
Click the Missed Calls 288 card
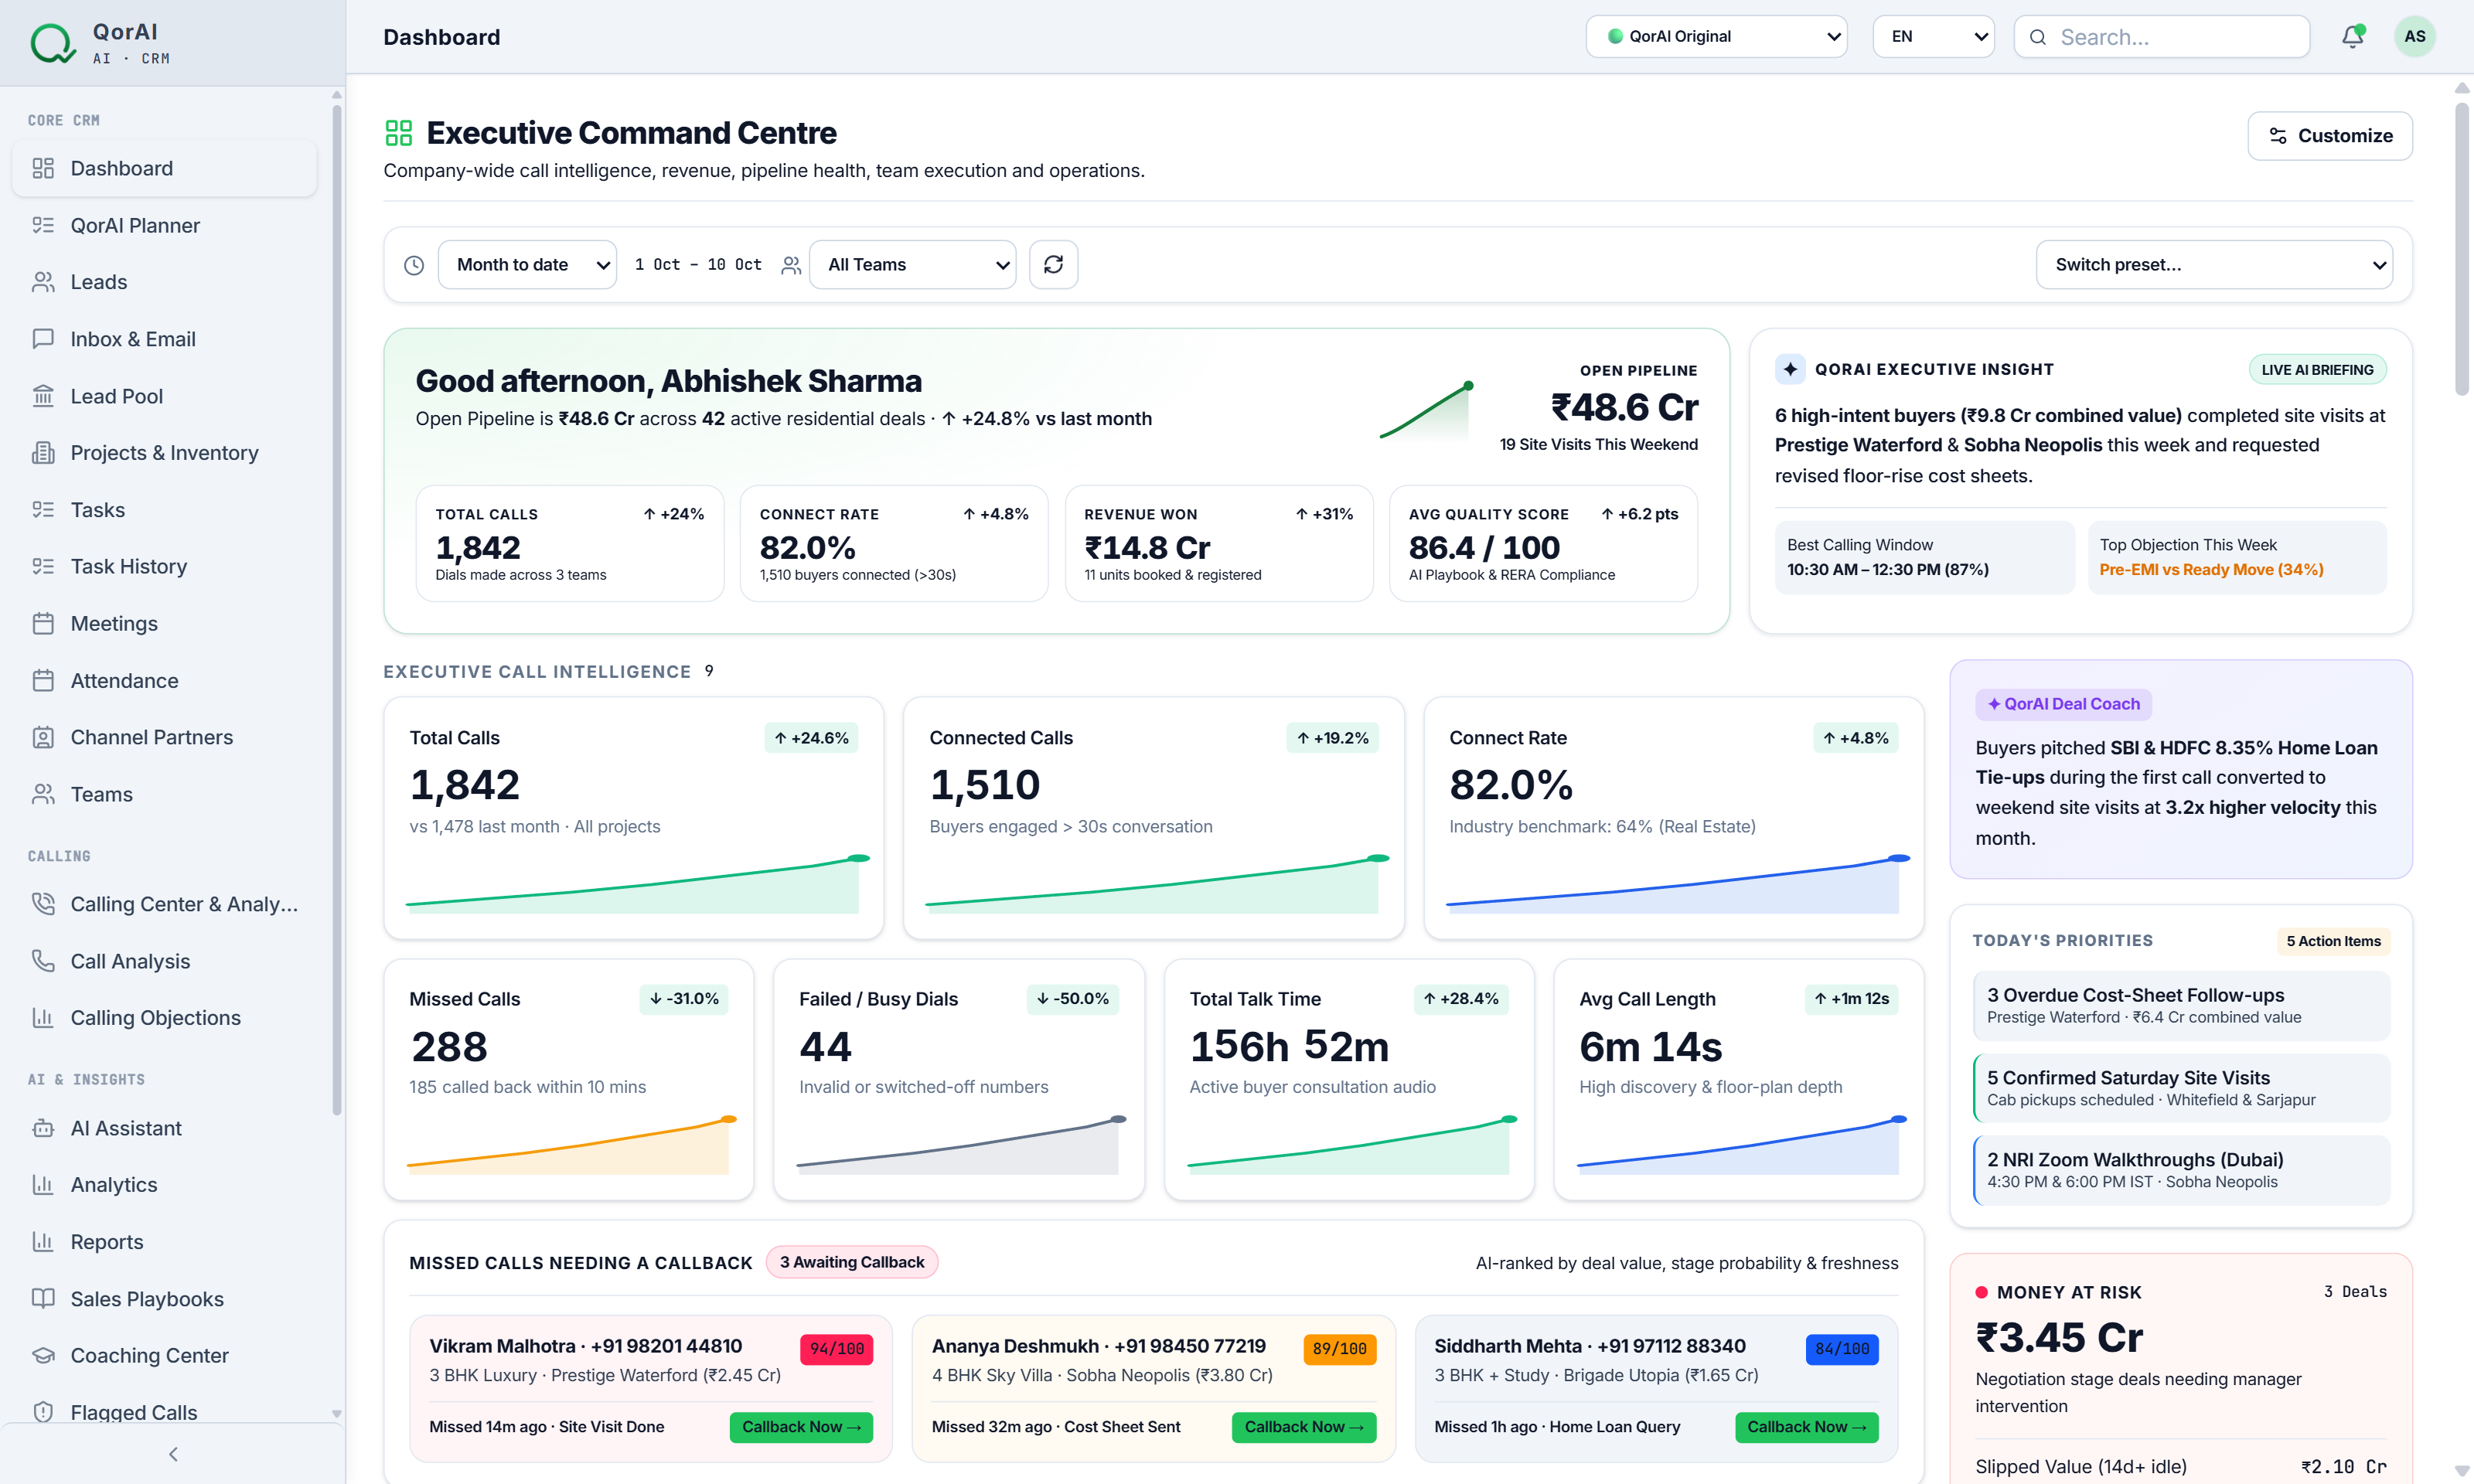click(x=569, y=1080)
